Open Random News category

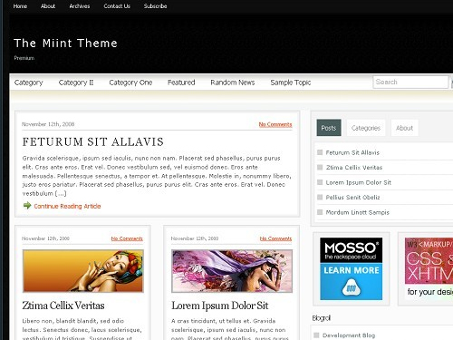pyautogui.click(x=233, y=83)
